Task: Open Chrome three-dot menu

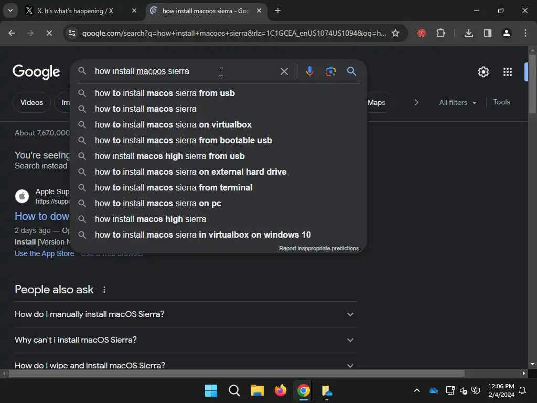Action: point(525,33)
